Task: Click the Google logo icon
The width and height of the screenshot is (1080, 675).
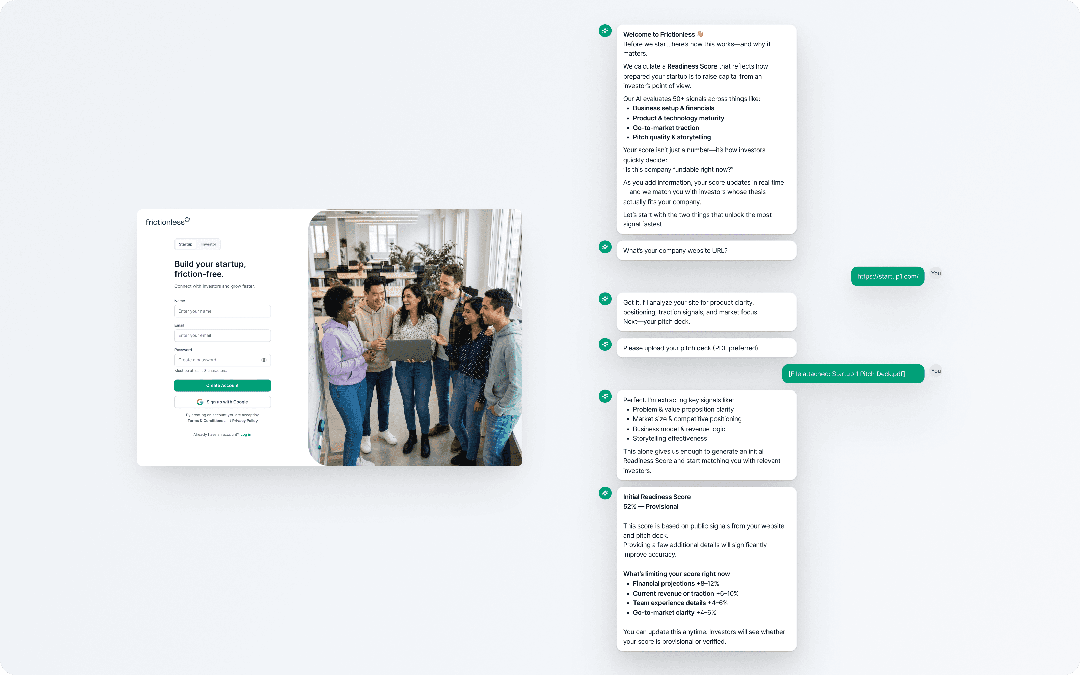Action: point(200,402)
